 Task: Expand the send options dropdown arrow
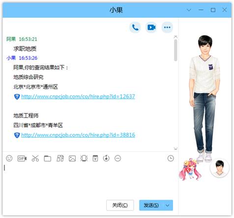167,205
